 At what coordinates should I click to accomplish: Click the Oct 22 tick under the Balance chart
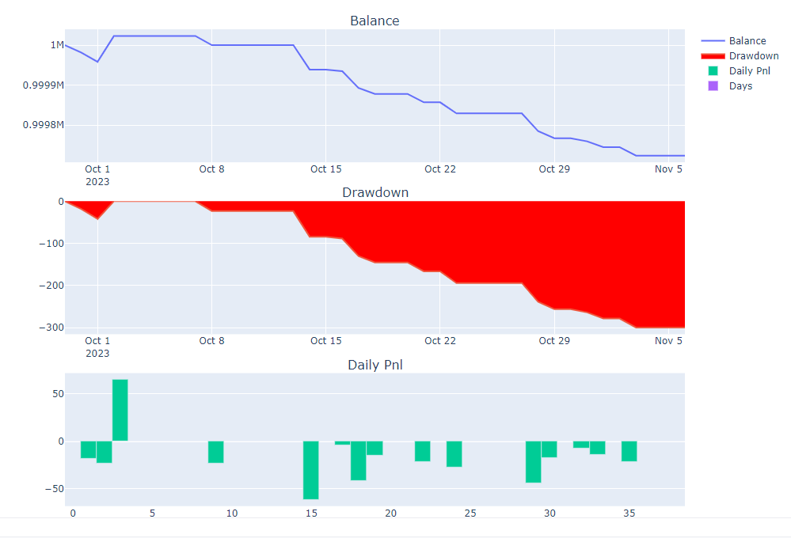[440, 169]
